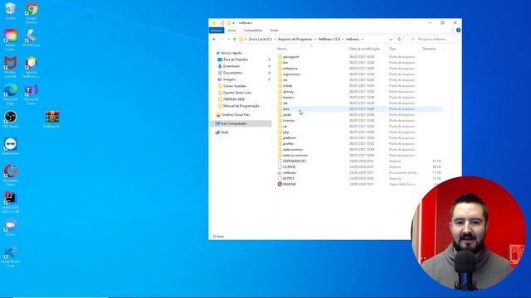Click Arquivos de Programas in breadcrumb
The width and height of the screenshot is (531, 298).
click(295, 39)
